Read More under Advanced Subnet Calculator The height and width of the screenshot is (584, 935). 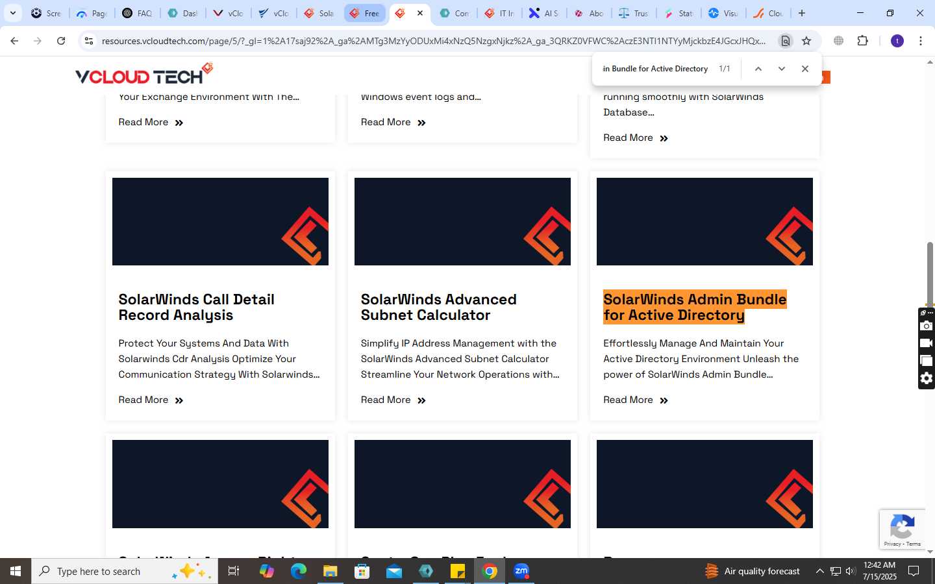[393, 400]
